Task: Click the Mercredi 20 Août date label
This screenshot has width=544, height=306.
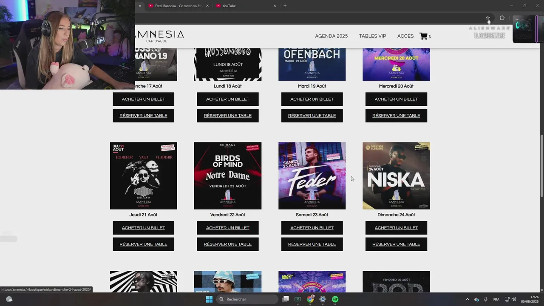Action: [x=396, y=86]
